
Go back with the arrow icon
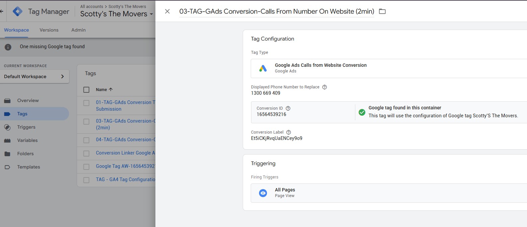[2, 11]
